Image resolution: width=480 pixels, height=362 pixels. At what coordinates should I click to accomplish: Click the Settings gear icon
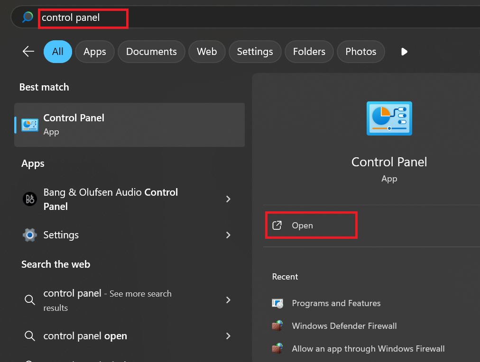point(30,235)
